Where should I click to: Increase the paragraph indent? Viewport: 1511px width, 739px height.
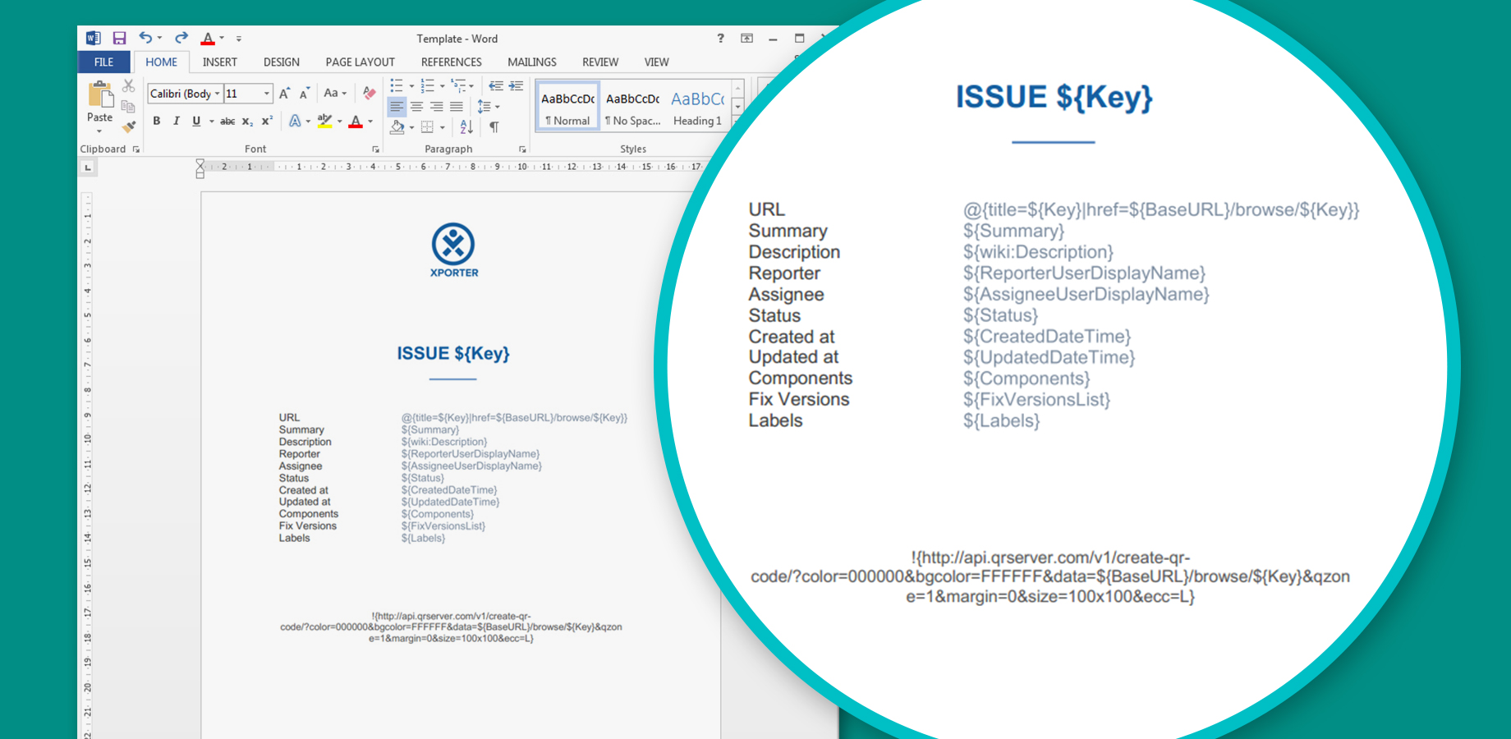[x=516, y=86]
